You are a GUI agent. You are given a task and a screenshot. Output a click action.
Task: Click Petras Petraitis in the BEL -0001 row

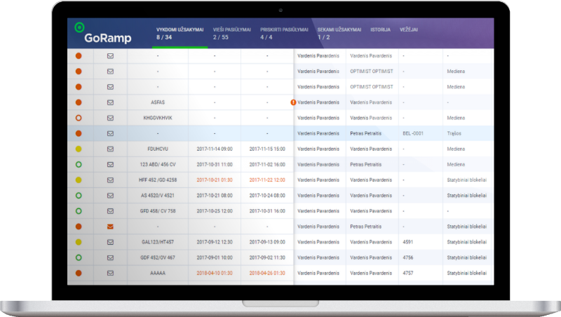point(365,133)
